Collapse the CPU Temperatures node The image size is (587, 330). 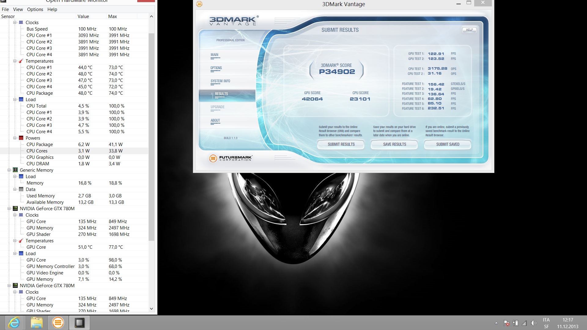15,61
